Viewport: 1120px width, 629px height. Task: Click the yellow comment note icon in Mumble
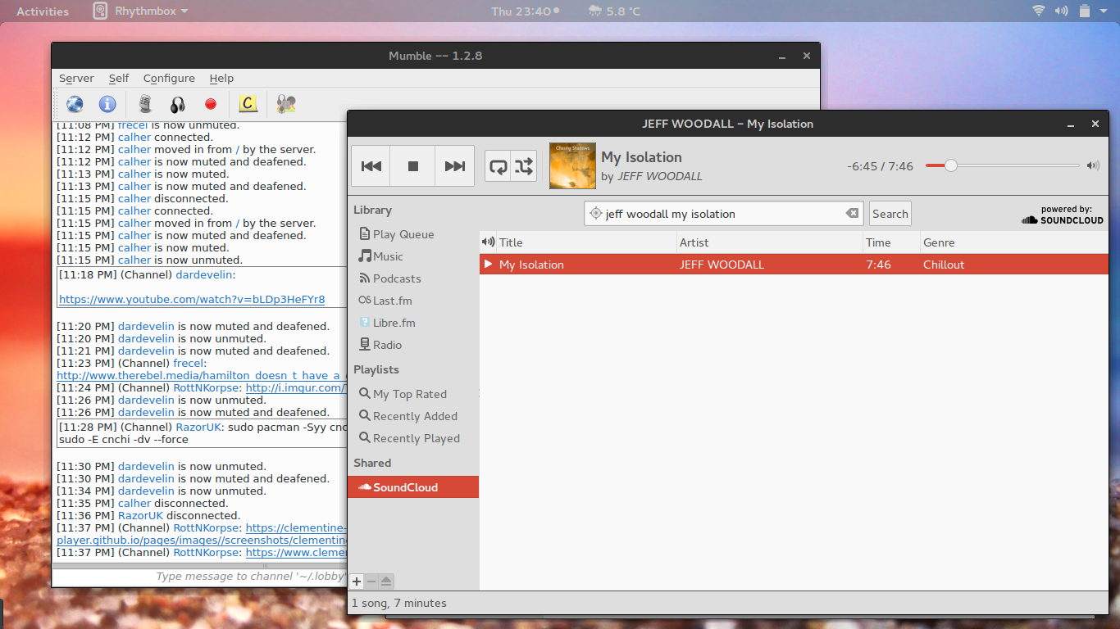pos(248,104)
